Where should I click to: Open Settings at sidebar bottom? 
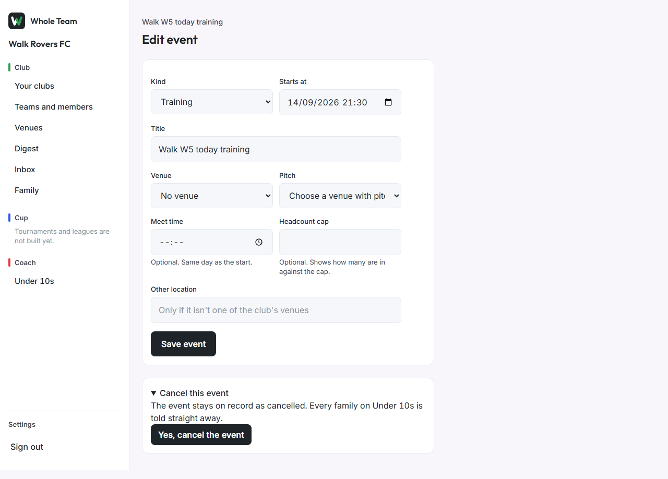(x=22, y=424)
